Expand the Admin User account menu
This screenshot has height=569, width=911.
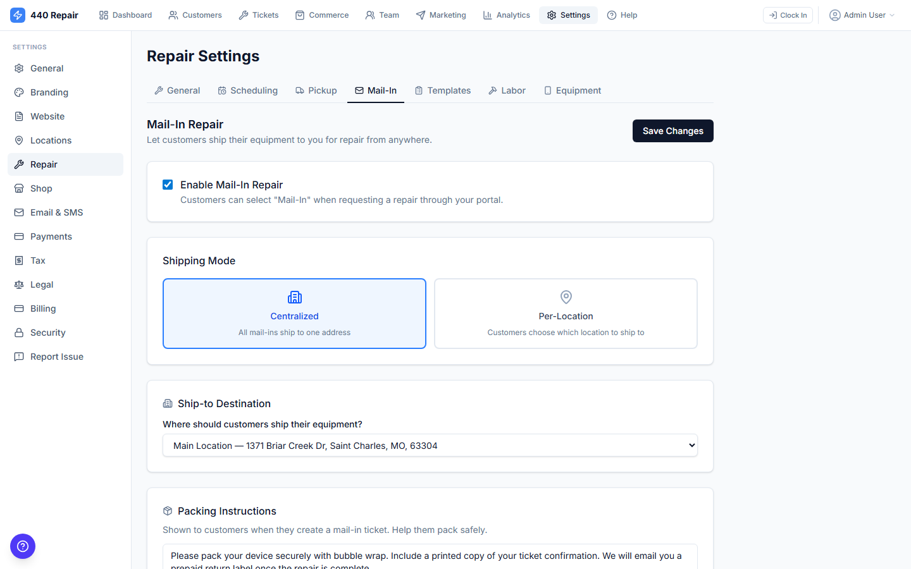[862, 15]
